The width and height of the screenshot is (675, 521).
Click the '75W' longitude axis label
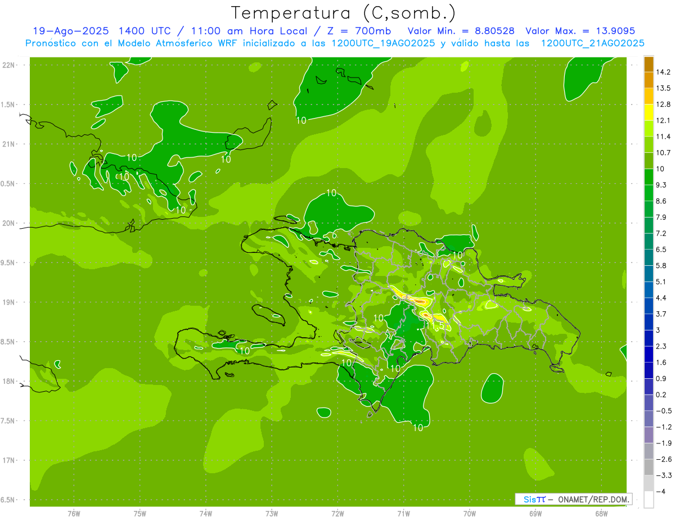coord(140,513)
